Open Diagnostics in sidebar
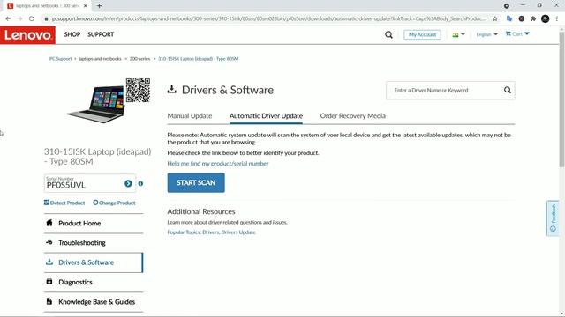The height and width of the screenshot is (317, 565). pos(94,282)
